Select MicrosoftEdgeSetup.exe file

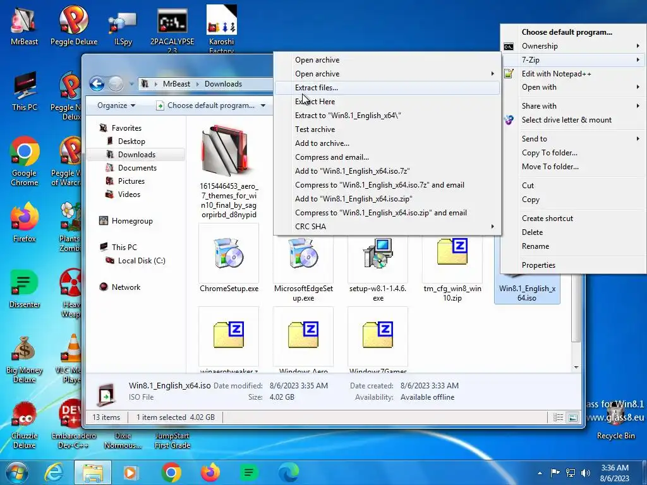pyautogui.click(x=303, y=268)
